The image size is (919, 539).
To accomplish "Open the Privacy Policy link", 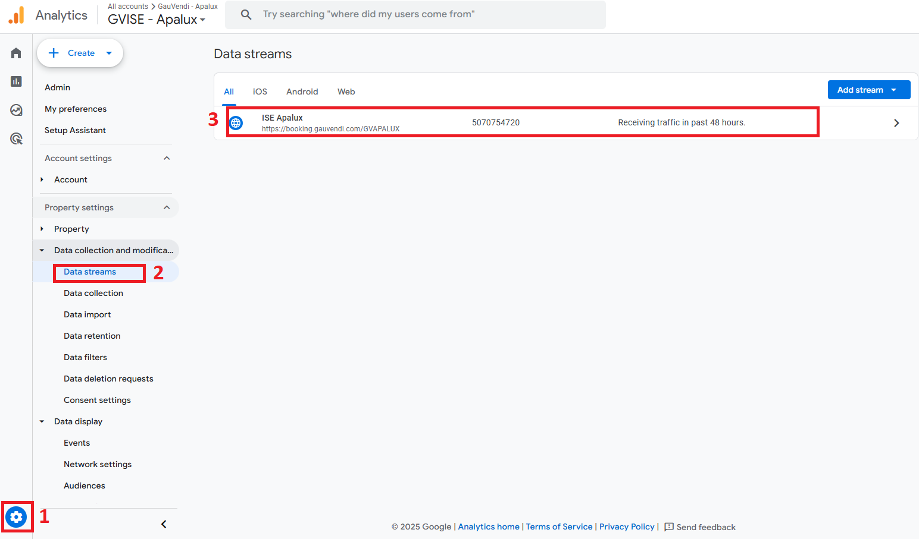I will [x=627, y=527].
